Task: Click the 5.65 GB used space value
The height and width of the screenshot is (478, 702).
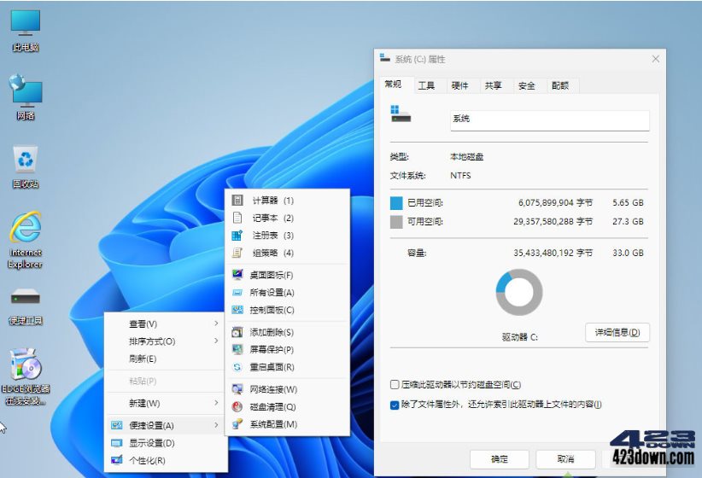Action: click(629, 203)
